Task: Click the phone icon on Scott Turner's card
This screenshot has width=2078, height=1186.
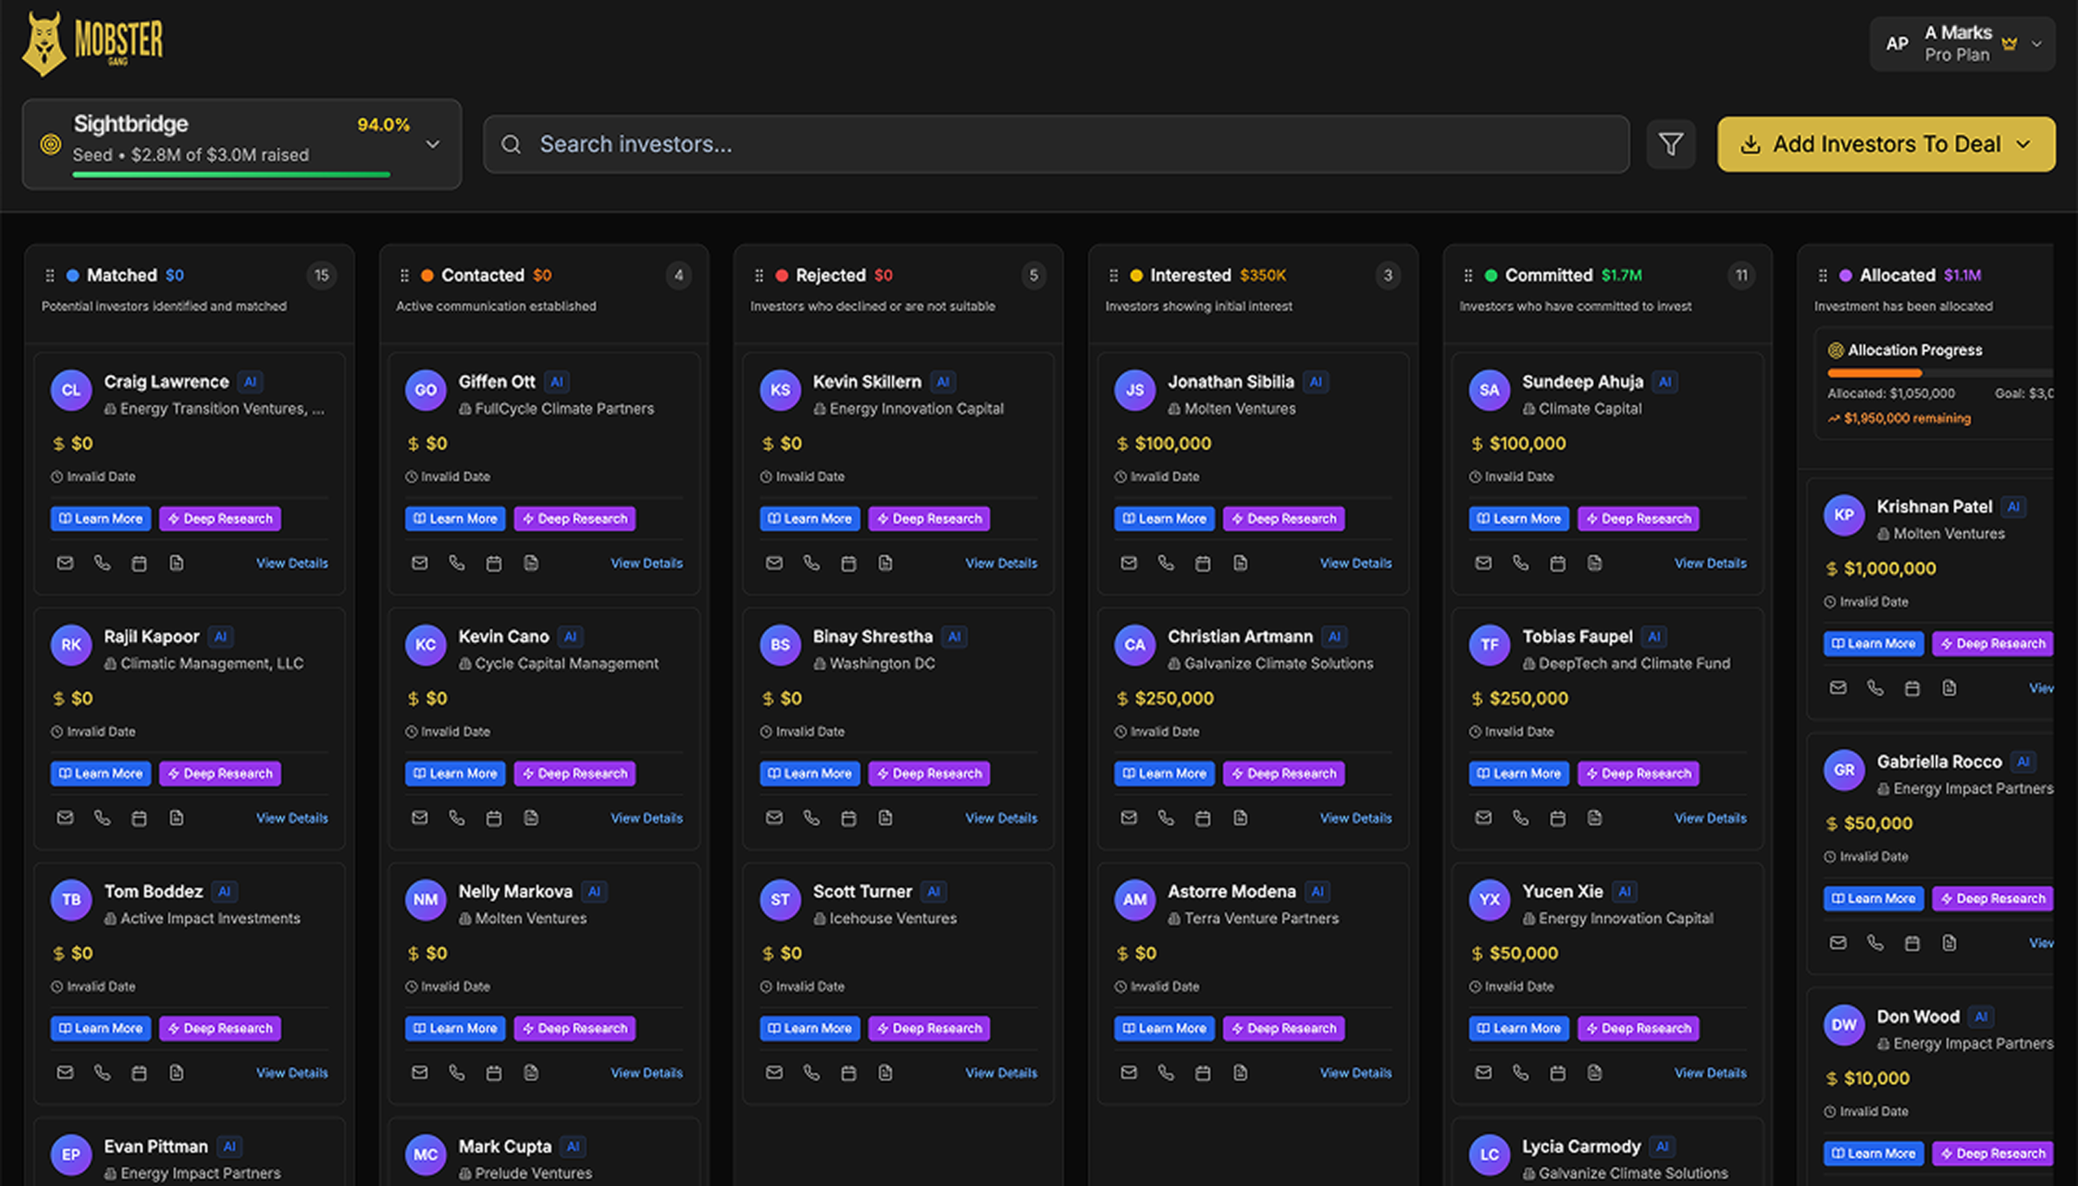Action: [x=811, y=1073]
